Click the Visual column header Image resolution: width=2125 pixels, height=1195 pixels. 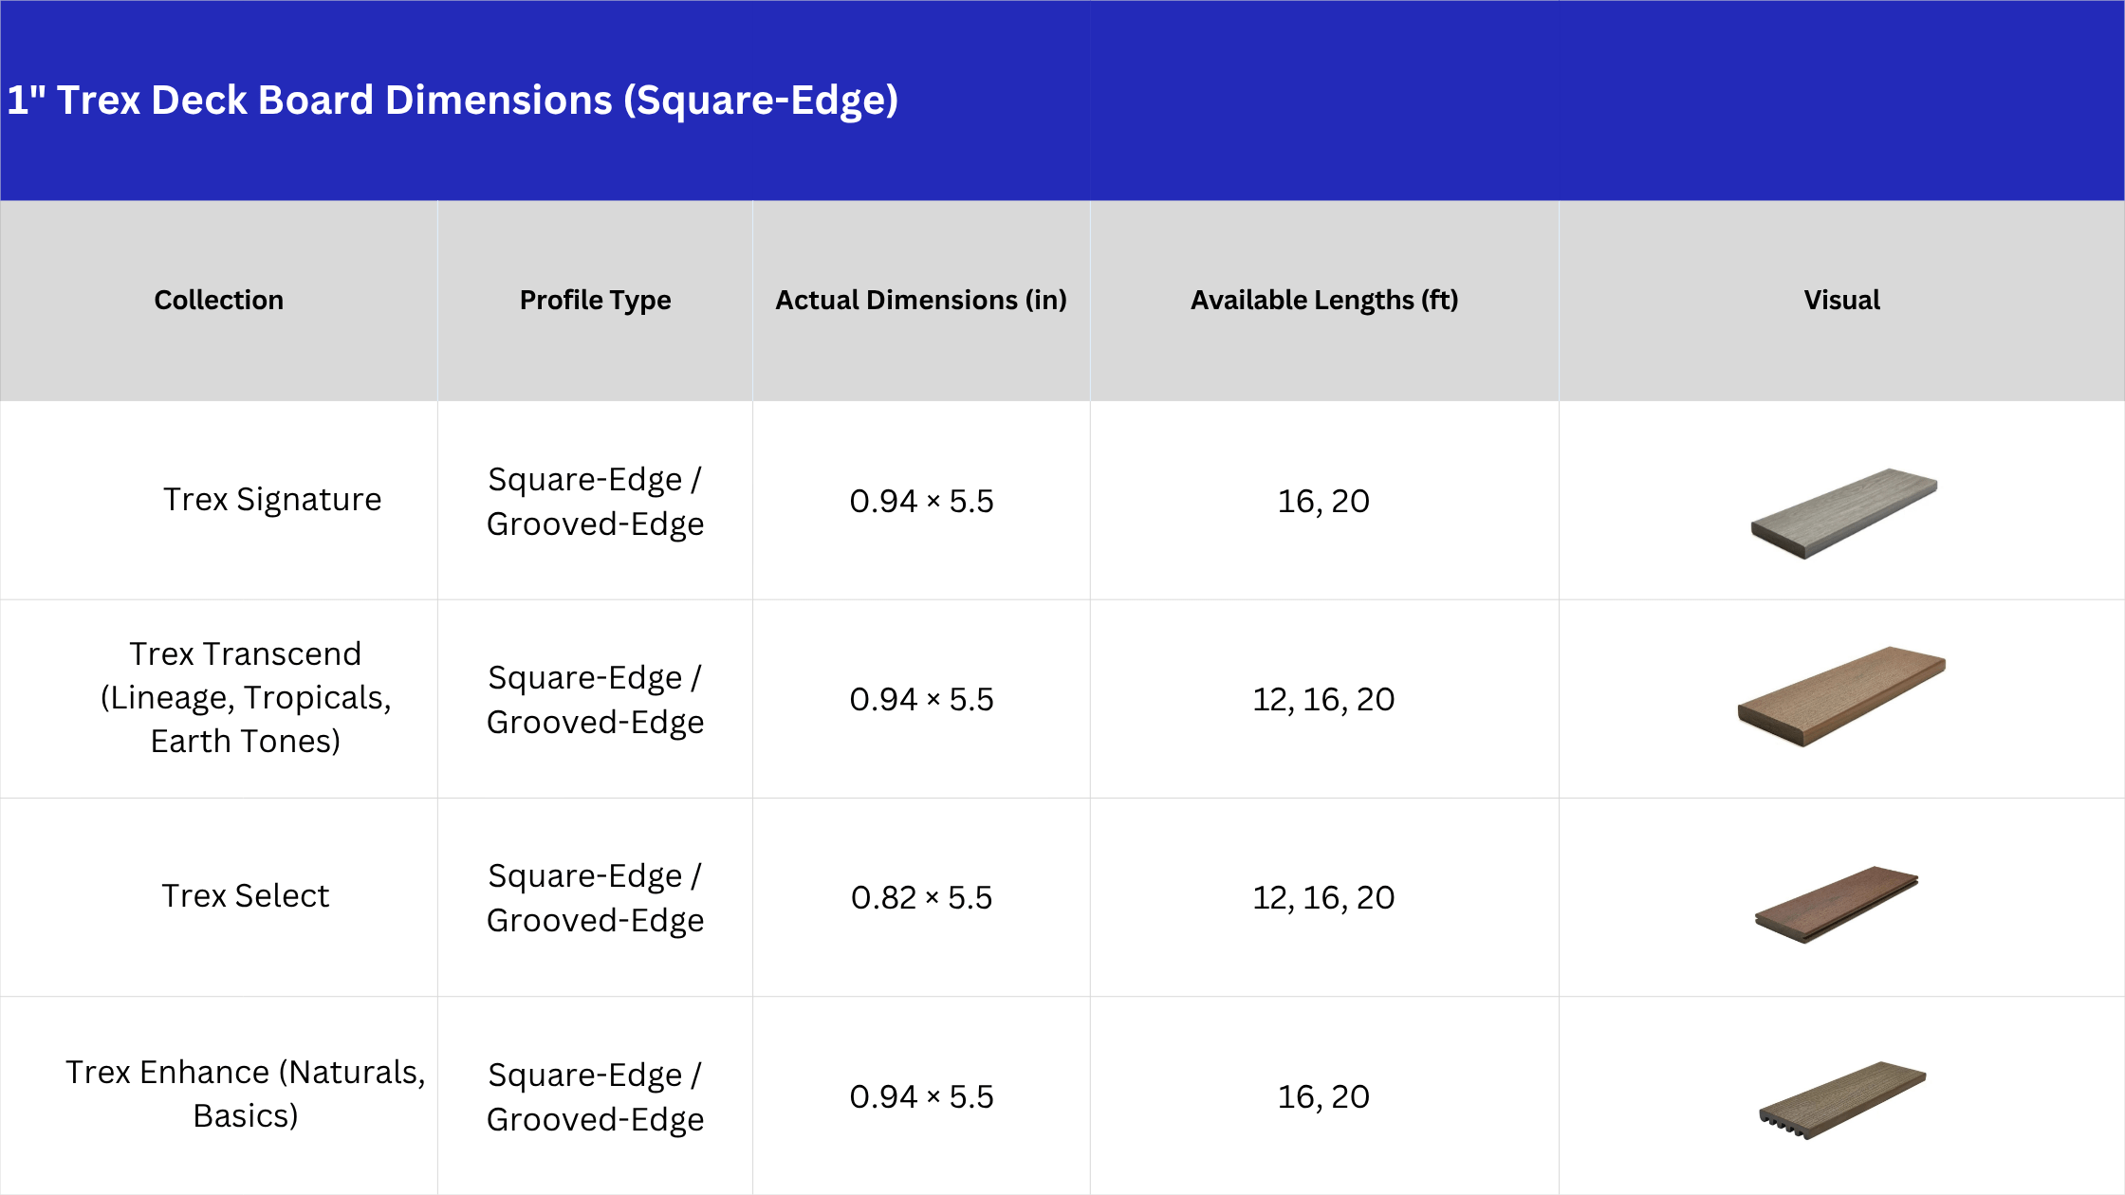tap(1840, 301)
